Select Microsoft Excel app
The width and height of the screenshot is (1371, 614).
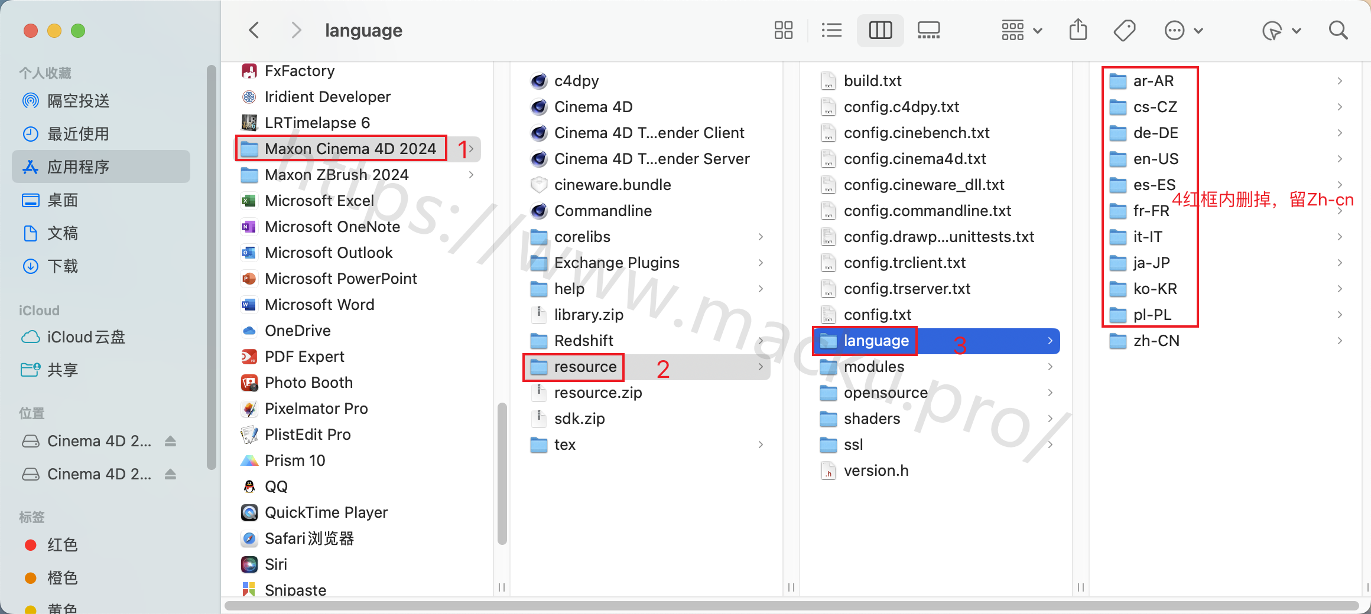(x=358, y=201)
